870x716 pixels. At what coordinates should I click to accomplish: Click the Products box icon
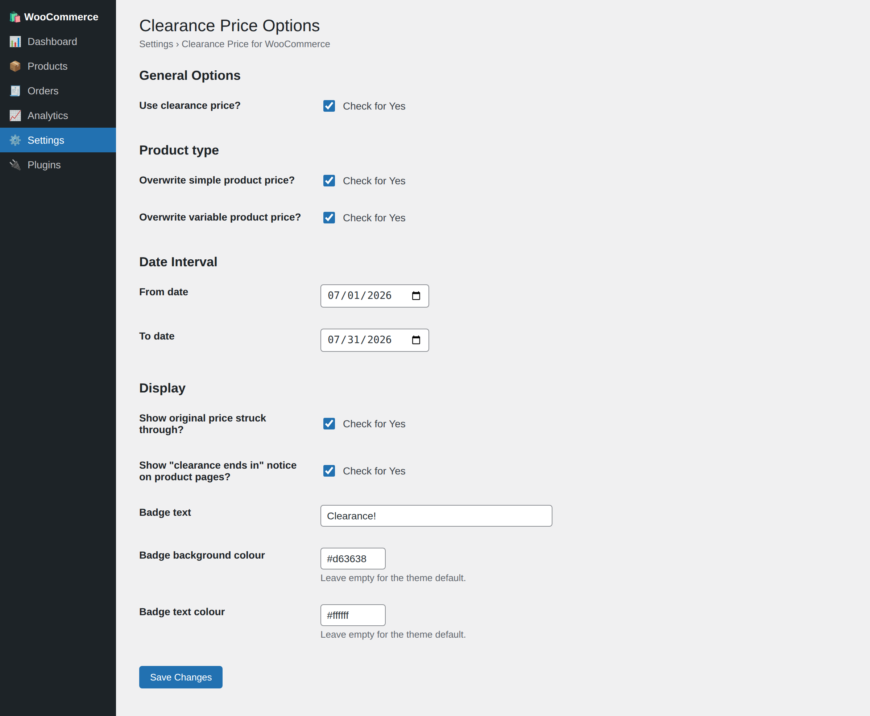pos(15,66)
